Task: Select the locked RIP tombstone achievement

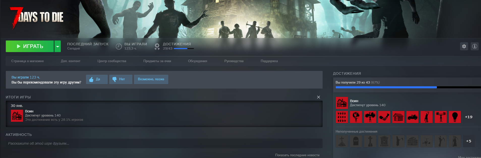Action: (x=356, y=141)
